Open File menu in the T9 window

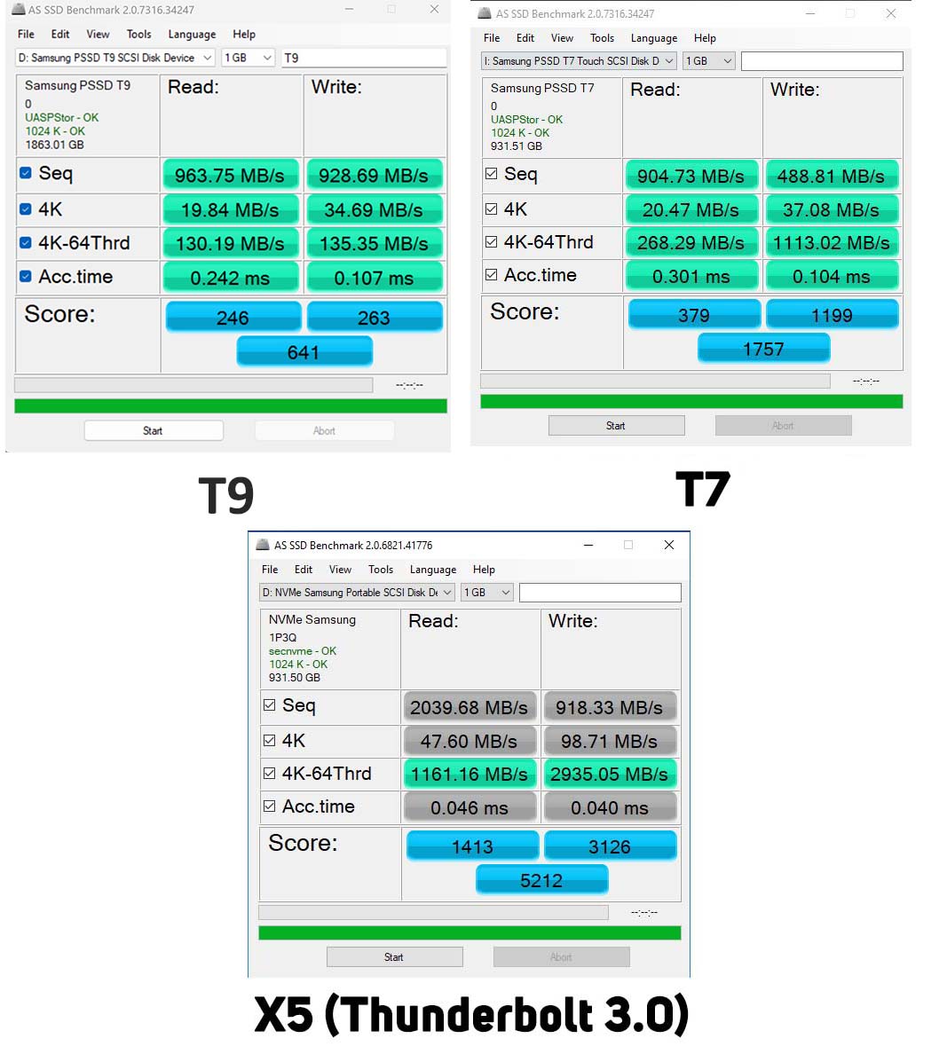coord(27,35)
